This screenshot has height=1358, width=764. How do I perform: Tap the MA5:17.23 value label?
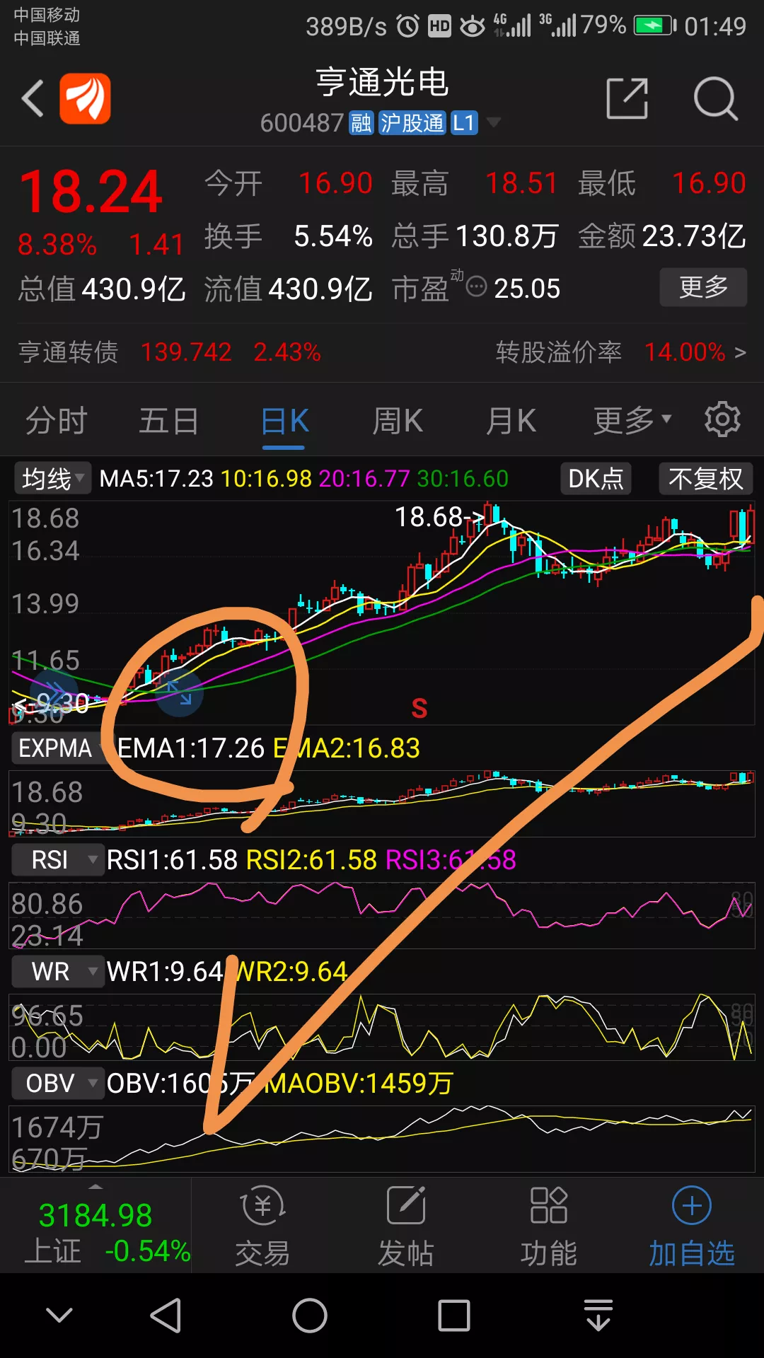(x=156, y=479)
